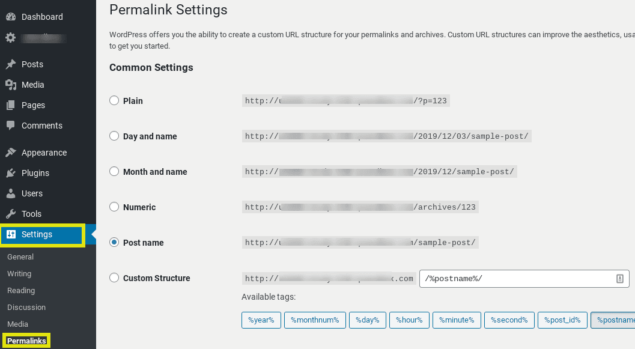Viewport: 635px width, 349px height.
Task: Add the %hour% tag button
Action: coord(410,320)
